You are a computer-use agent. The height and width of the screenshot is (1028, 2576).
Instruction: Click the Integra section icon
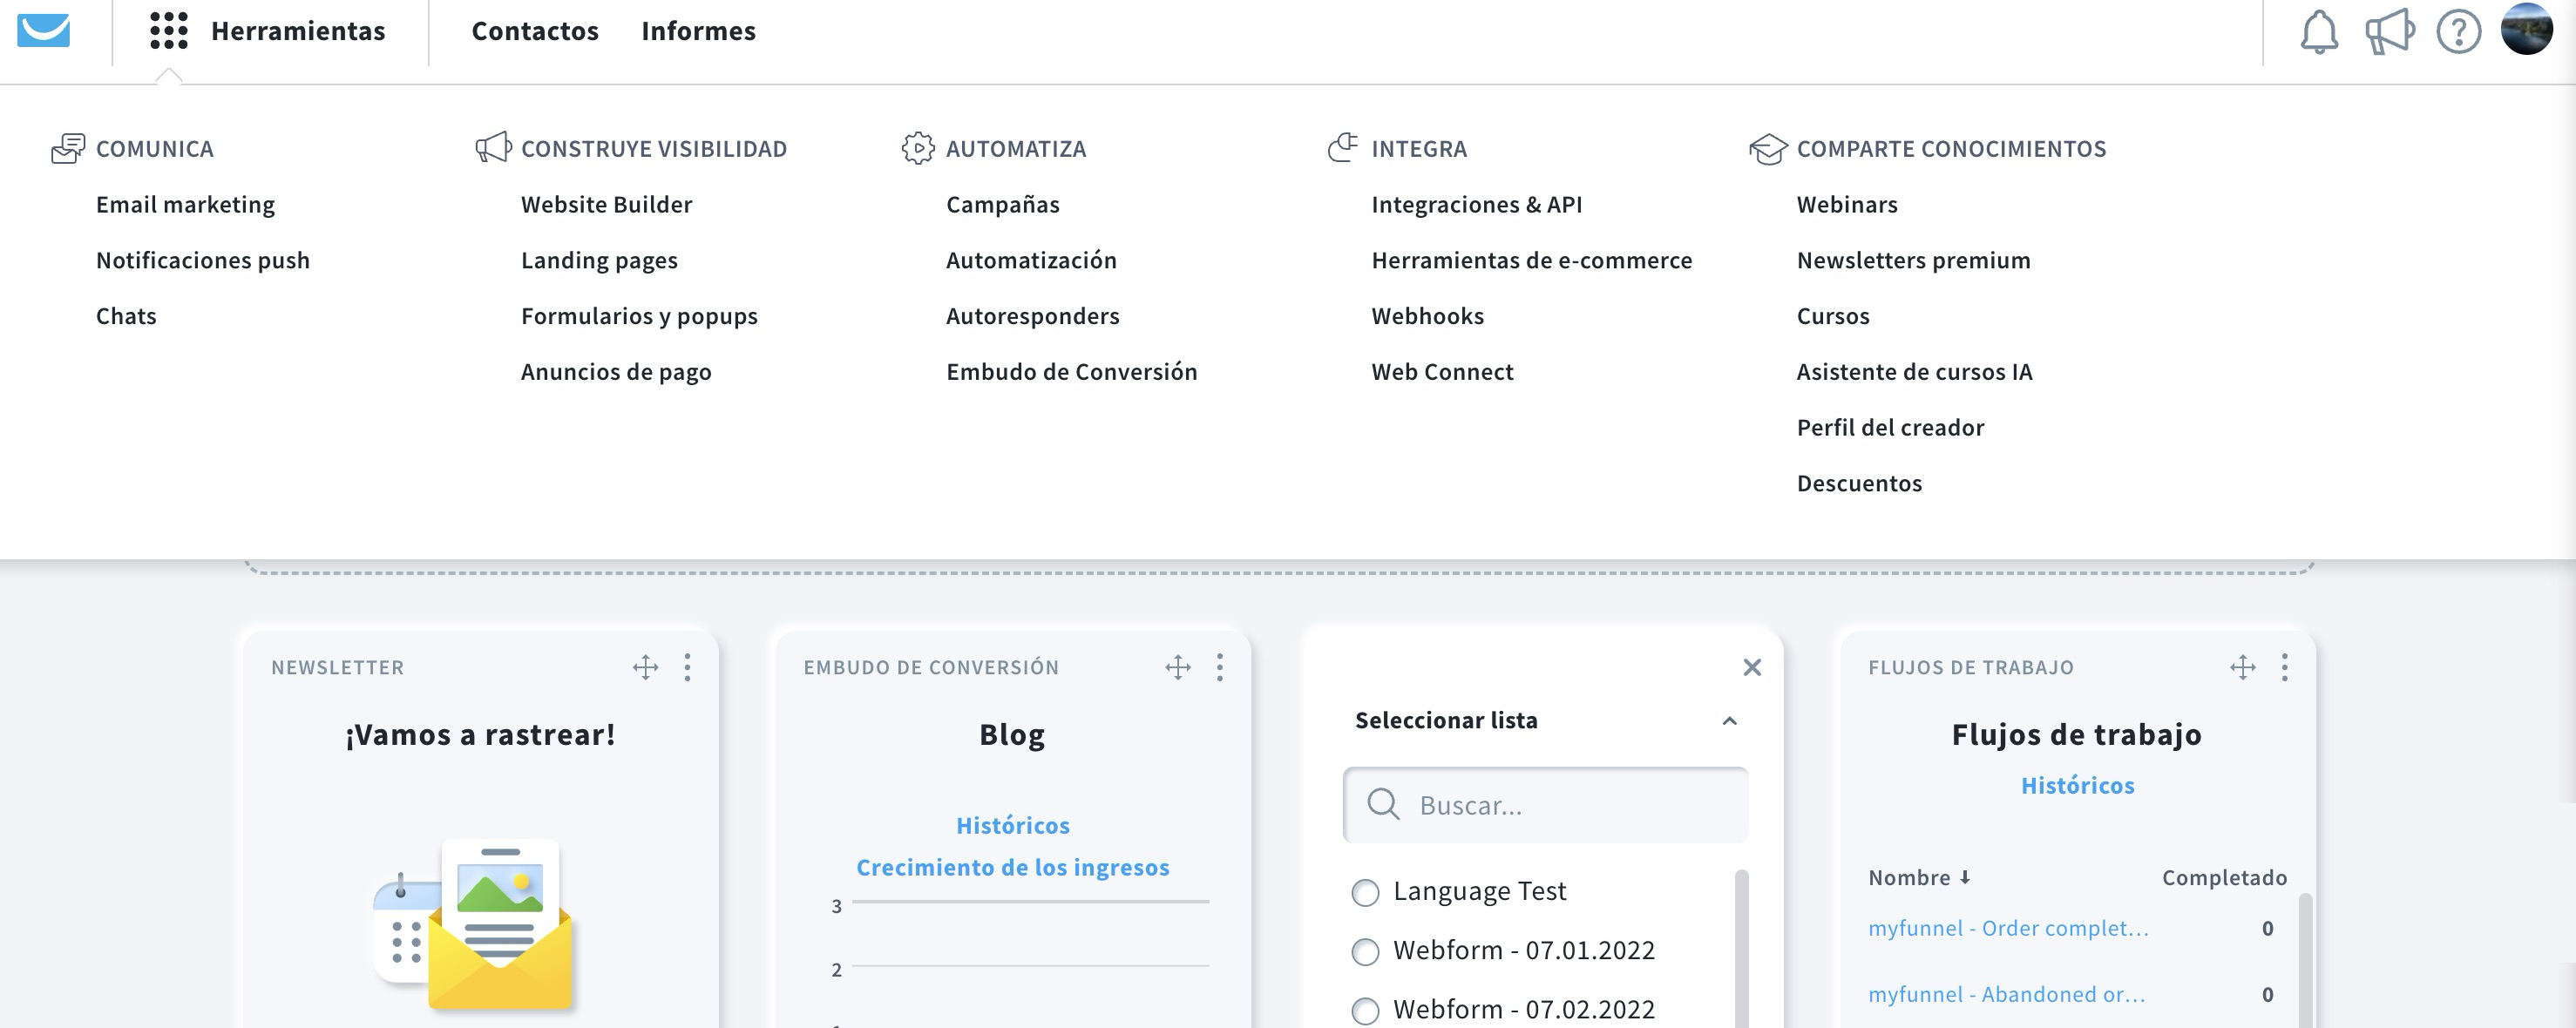[1343, 147]
